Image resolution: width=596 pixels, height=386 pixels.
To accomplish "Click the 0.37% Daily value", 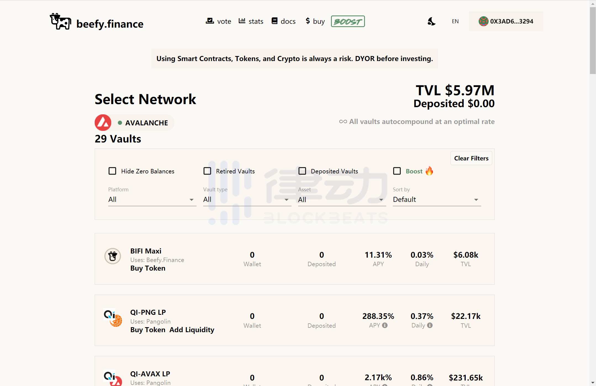I will click(x=422, y=316).
